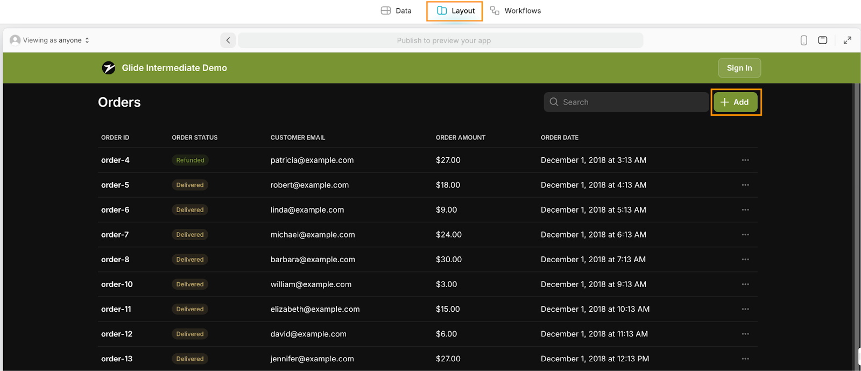Open the Workflows tab
The width and height of the screenshot is (861, 371).
point(516,11)
